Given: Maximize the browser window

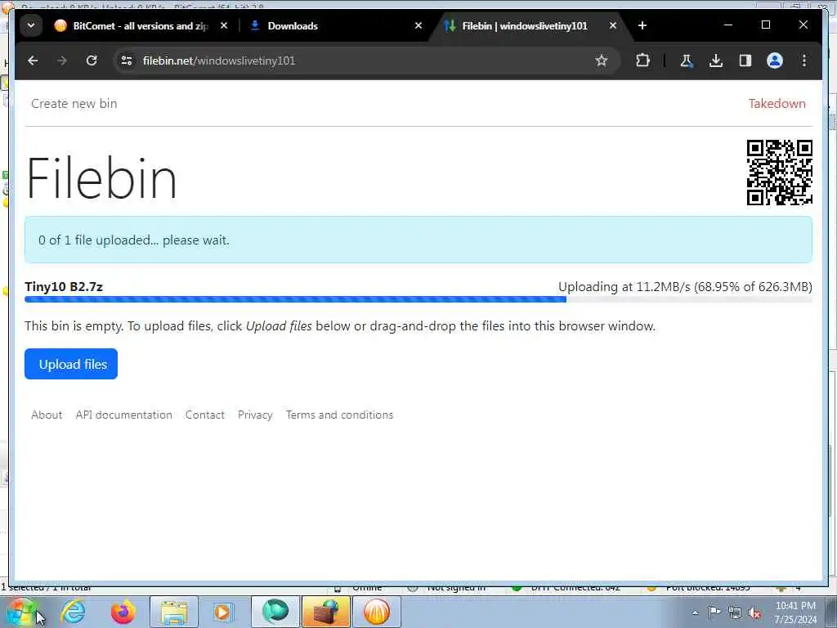Looking at the screenshot, I should coord(765,25).
